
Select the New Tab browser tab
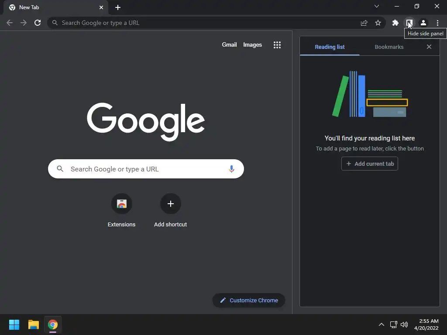[x=56, y=7]
